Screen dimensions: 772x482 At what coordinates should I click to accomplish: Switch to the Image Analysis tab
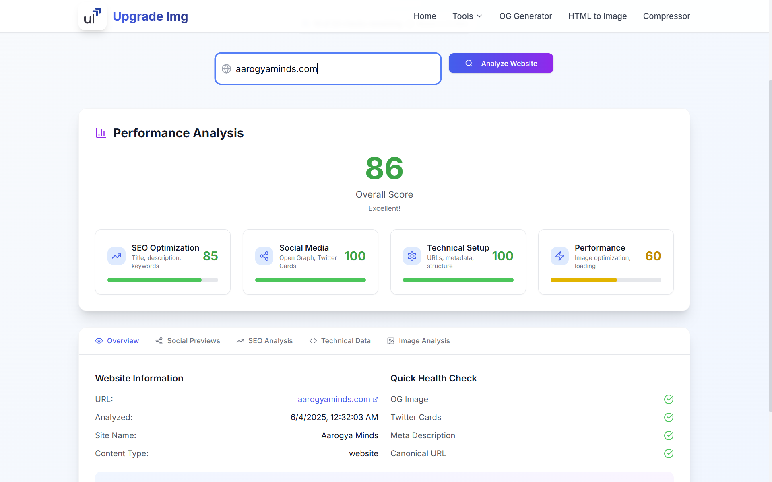419,341
